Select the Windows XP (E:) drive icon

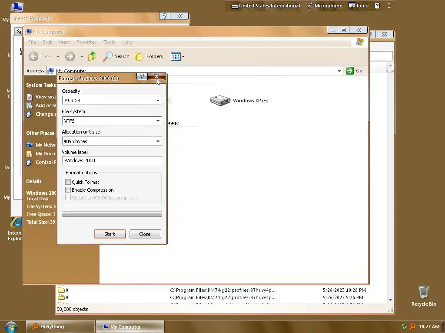(220, 101)
